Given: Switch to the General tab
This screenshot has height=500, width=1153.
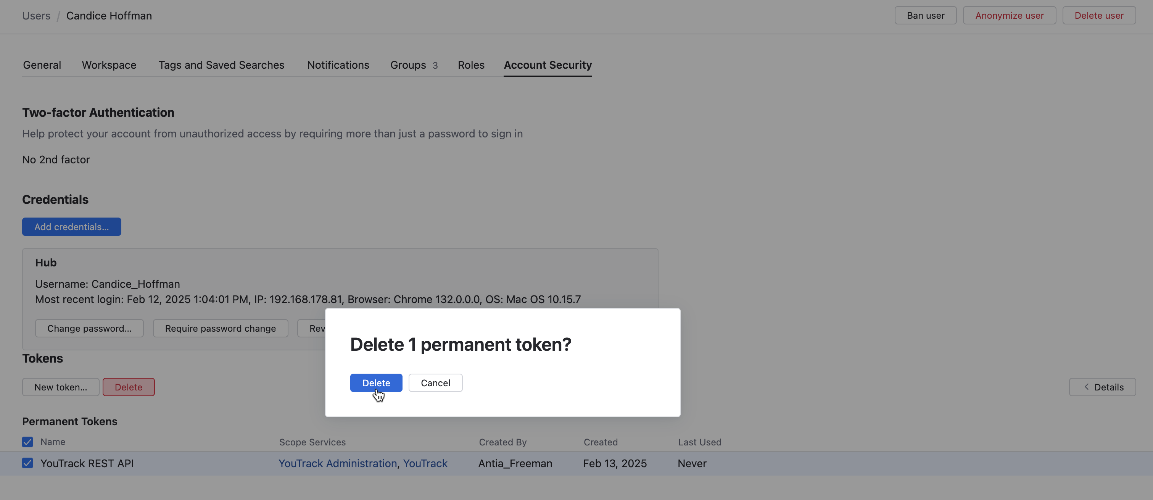Looking at the screenshot, I should [x=42, y=65].
